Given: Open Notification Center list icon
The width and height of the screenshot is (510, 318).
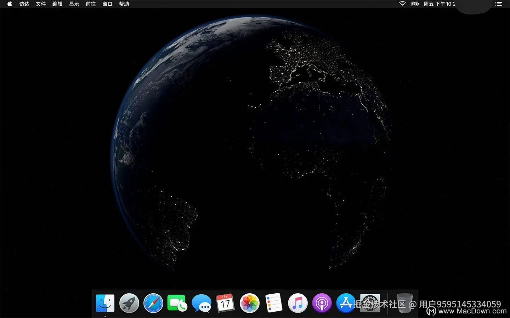Looking at the screenshot, I should [499, 4].
